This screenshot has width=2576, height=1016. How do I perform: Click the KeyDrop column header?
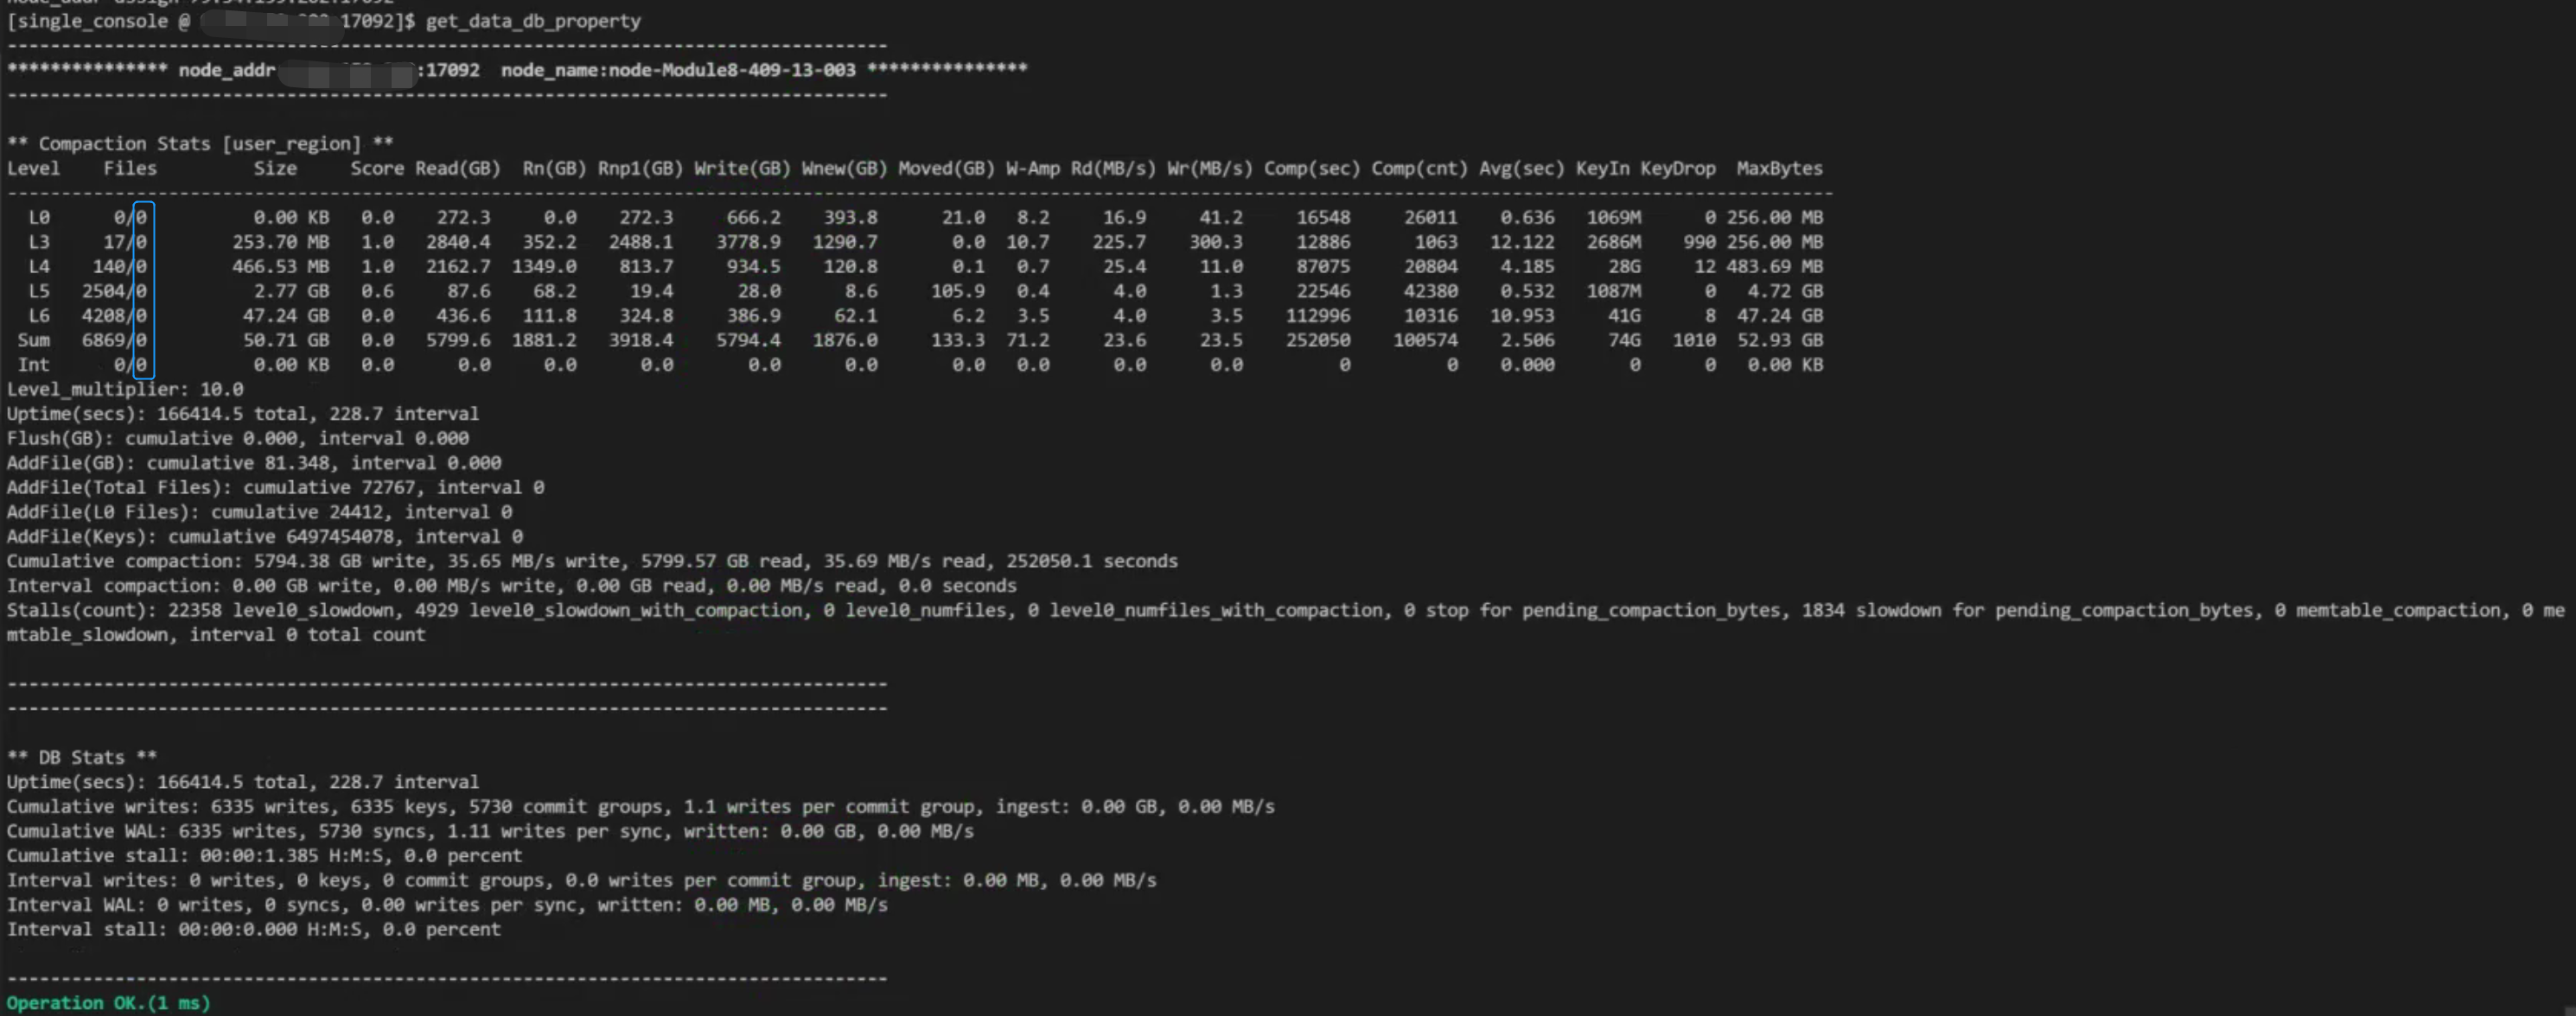click(x=1677, y=168)
